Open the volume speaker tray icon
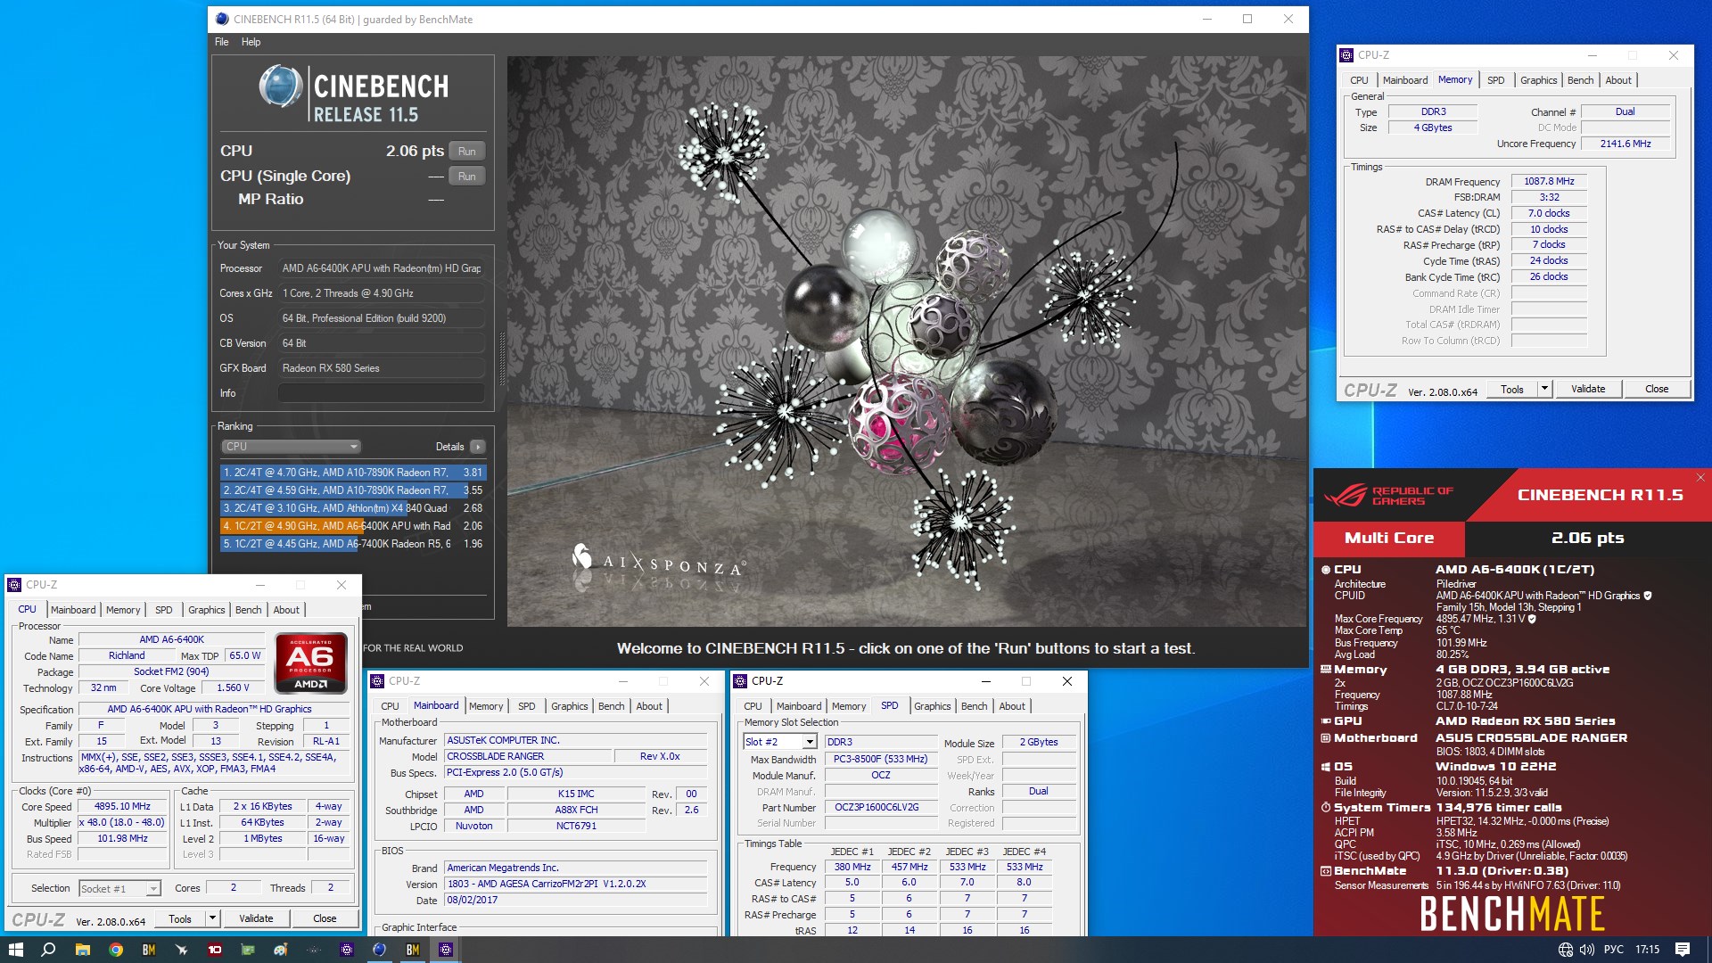This screenshot has width=1712, height=963. [x=1587, y=950]
